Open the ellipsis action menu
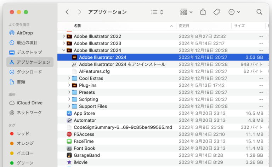The height and width of the screenshot is (167, 272). pyautogui.click(x=234, y=12)
